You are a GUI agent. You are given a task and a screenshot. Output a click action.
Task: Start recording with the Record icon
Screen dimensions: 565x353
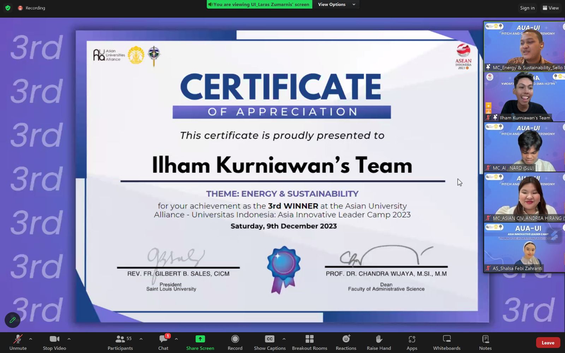point(235,339)
